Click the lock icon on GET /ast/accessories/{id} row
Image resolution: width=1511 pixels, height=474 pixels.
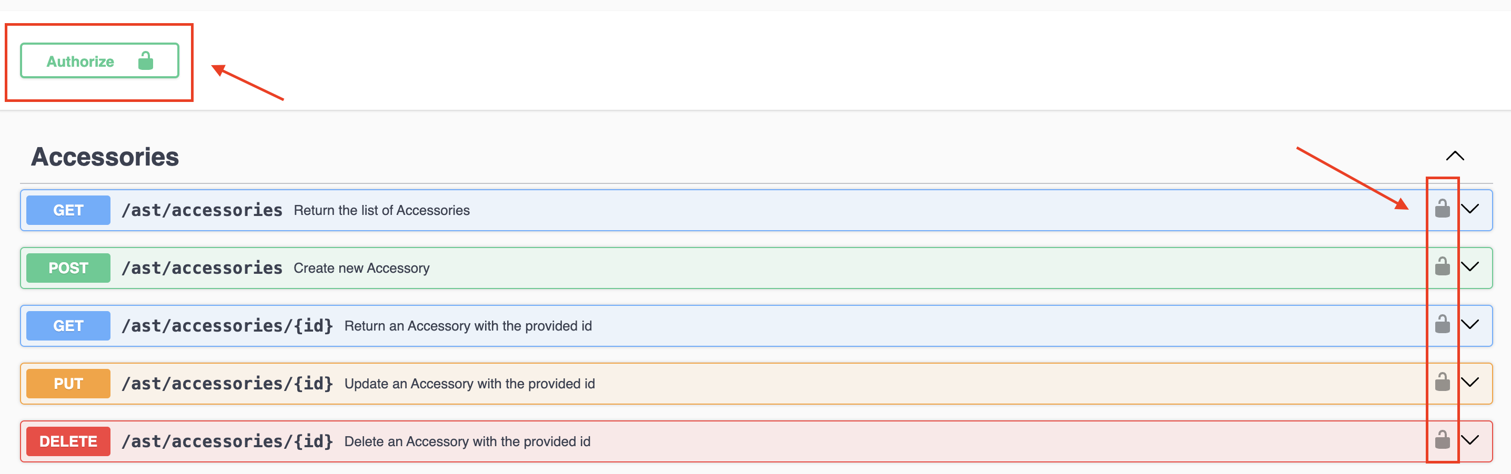point(1442,325)
